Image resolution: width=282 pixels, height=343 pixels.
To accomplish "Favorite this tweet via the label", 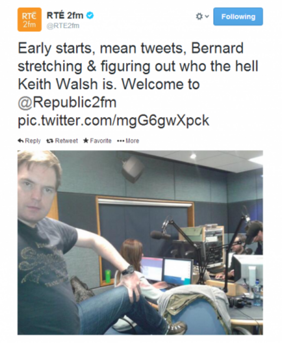I will tap(101, 140).
